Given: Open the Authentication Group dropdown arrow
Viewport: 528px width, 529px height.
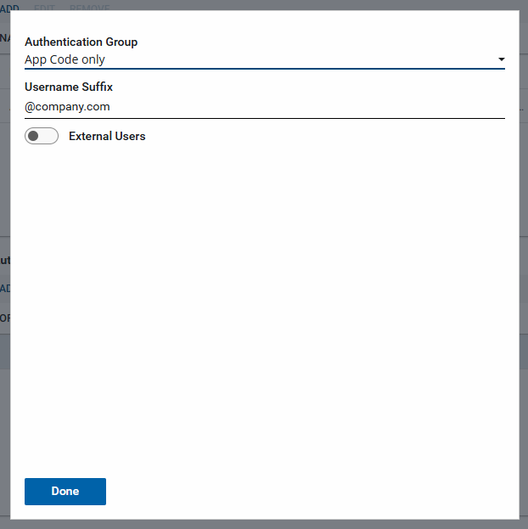Looking at the screenshot, I should [x=501, y=59].
